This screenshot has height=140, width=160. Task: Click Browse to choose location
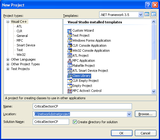tap(146, 114)
